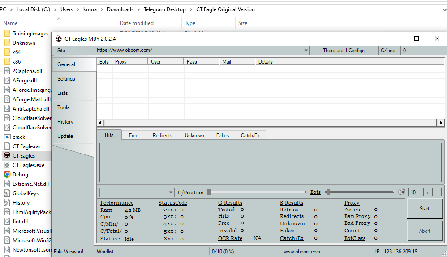
Task: Click the Bots slider handle
Action: coord(328,192)
